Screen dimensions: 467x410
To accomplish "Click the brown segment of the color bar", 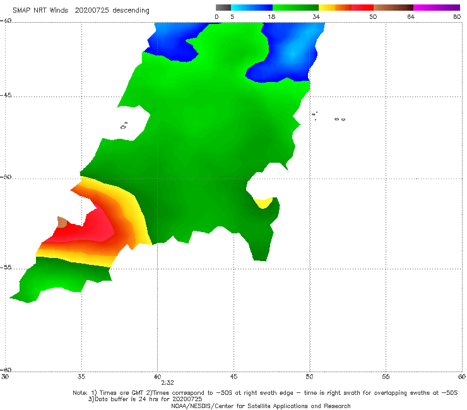I will [393, 8].
